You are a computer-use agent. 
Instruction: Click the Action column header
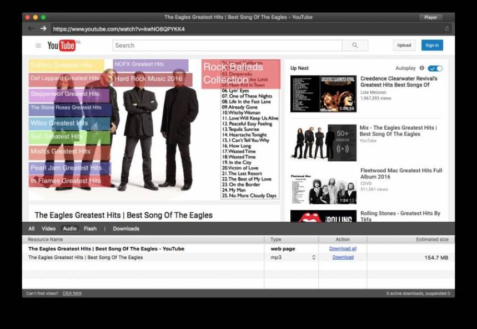(x=343, y=239)
